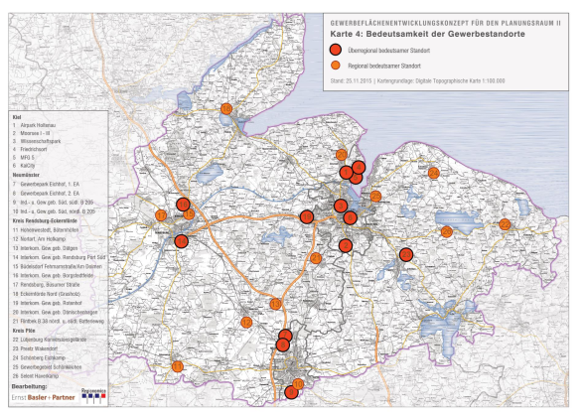Click map marker 18 near Eckernförde
585x414 pixels.
click(x=226, y=109)
